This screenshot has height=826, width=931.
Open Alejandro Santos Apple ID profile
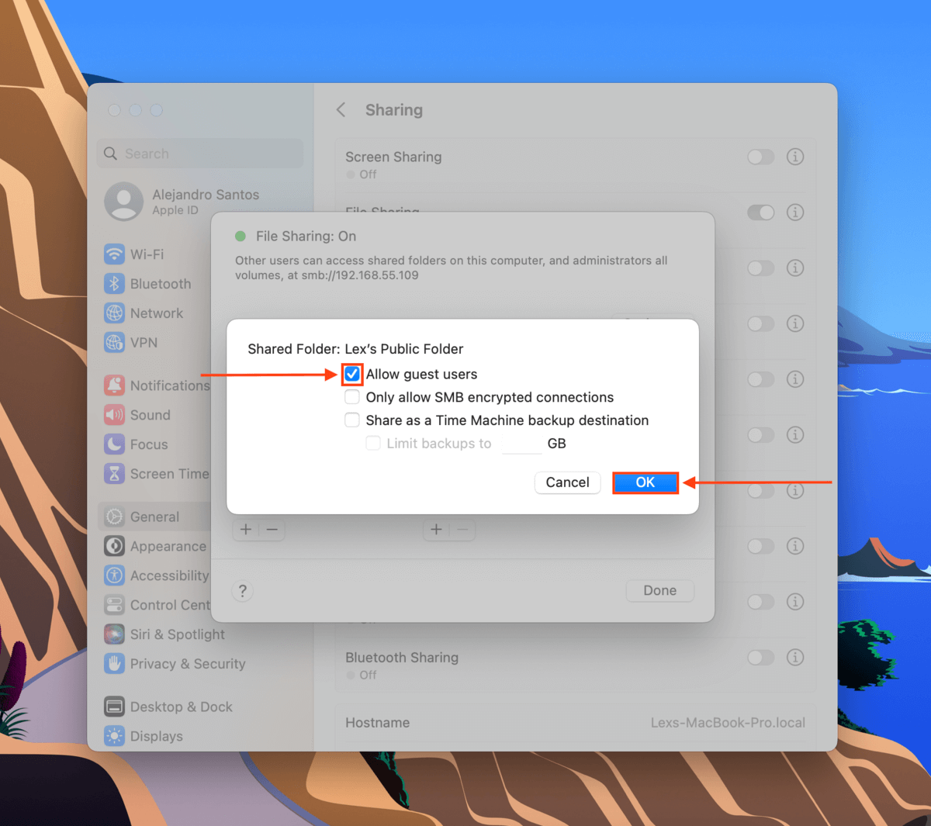(x=182, y=202)
